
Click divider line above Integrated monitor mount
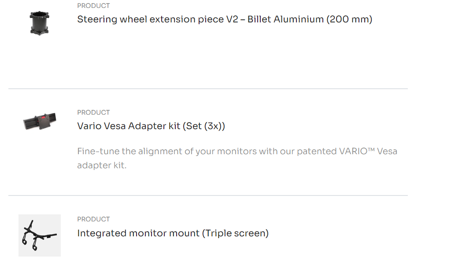[208, 195]
